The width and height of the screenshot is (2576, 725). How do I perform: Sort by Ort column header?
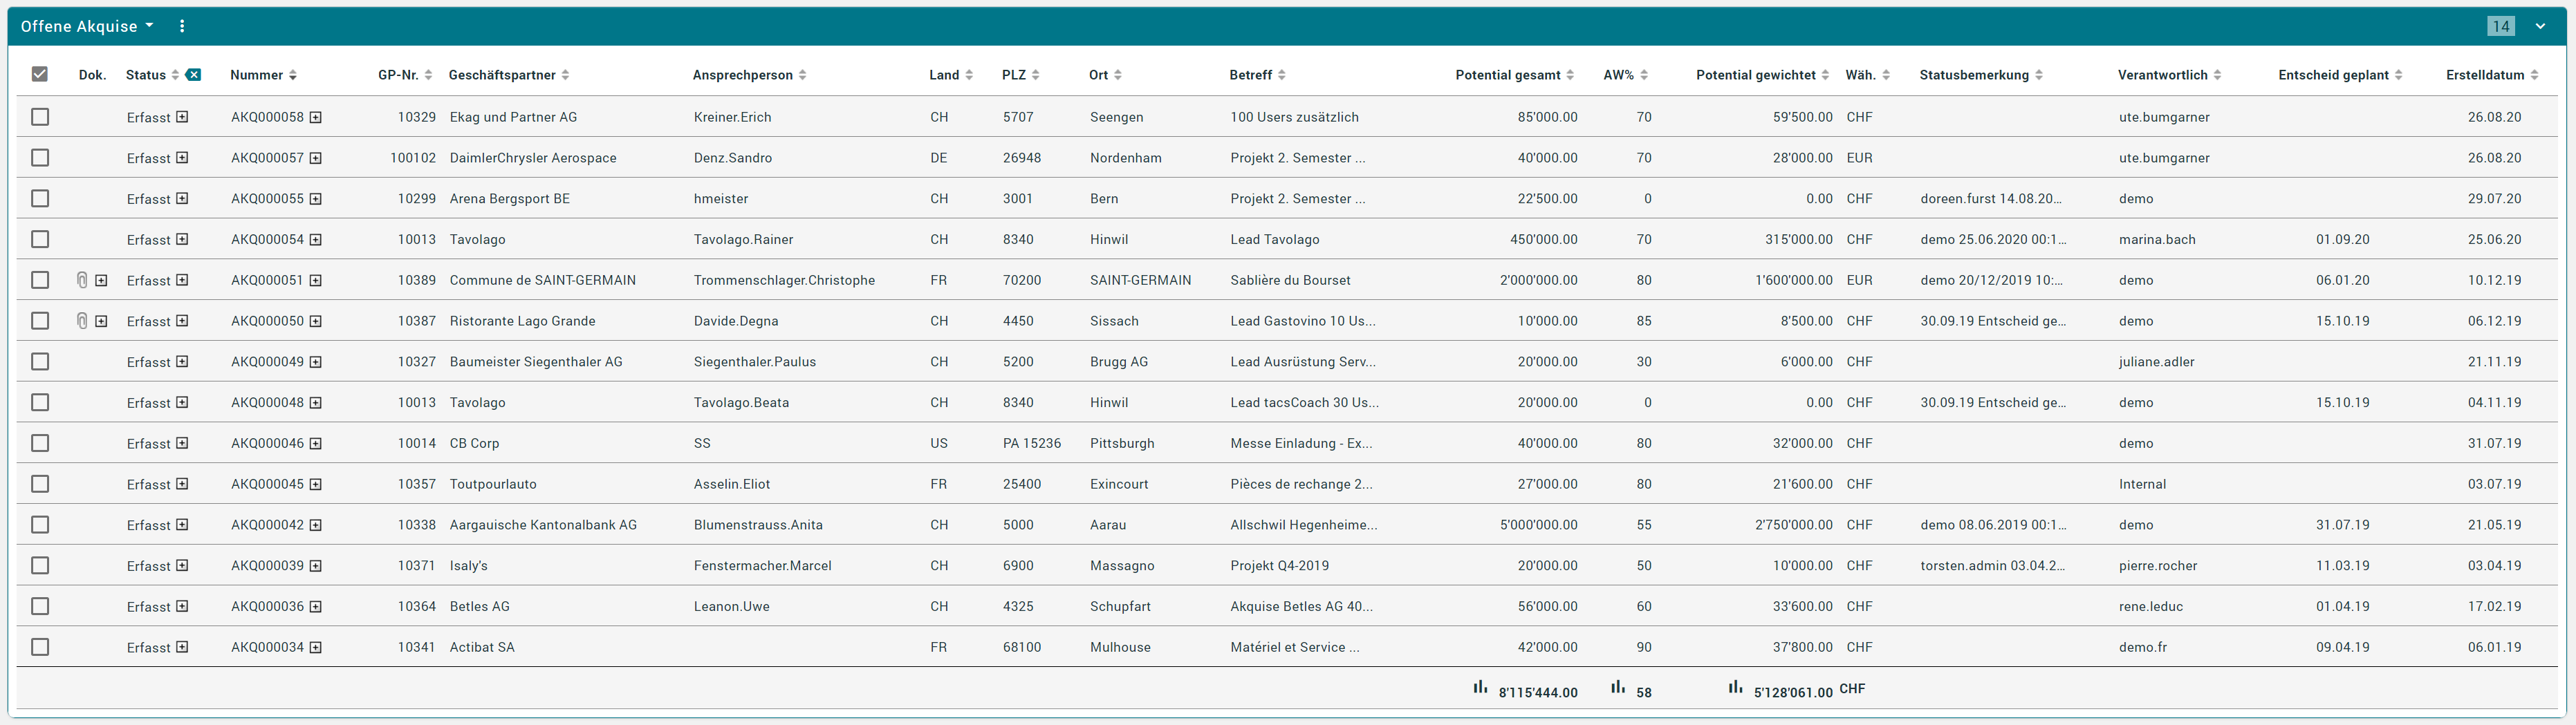(1105, 75)
